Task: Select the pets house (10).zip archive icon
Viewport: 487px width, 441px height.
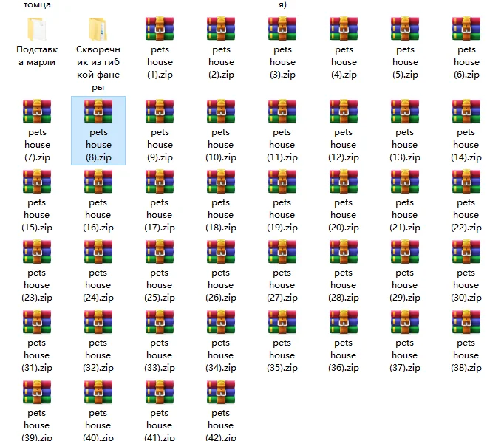Action: point(221,112)
